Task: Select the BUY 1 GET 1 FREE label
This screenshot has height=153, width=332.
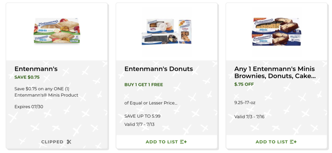Action: coord(144,85)
